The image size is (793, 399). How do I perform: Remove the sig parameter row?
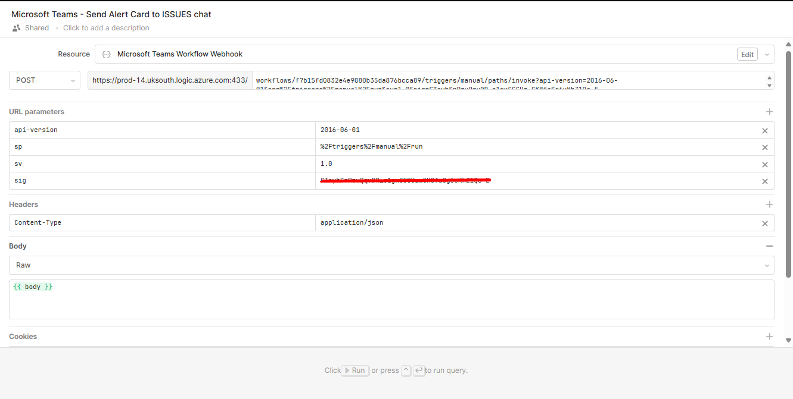point(765,181)
